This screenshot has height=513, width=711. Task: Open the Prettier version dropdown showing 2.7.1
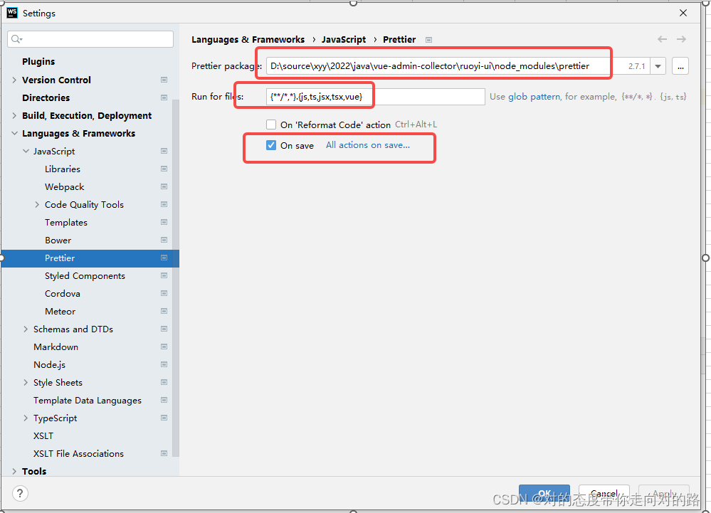click(x=657, y=65)
